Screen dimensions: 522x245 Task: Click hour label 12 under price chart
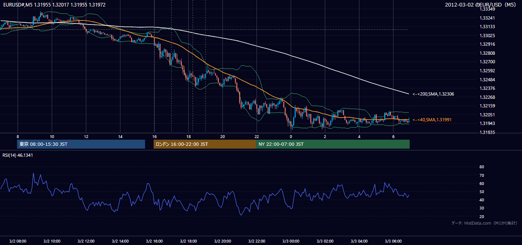pyautogui.click(x=86, y=136)
